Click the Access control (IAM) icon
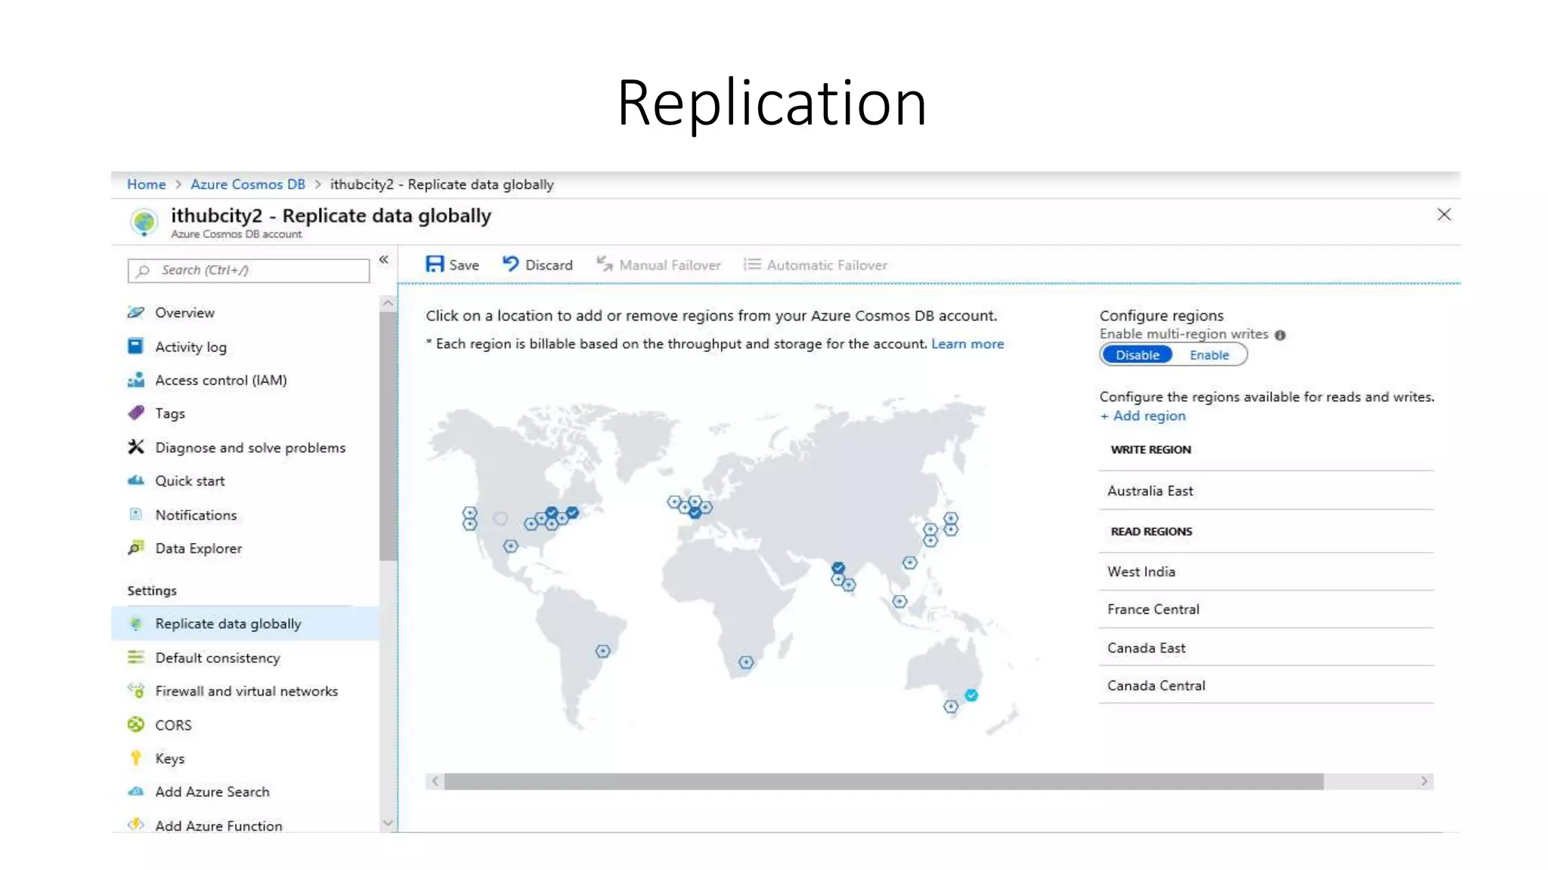Viewport: 1548px width, 870px height. (x=136, y=380)
